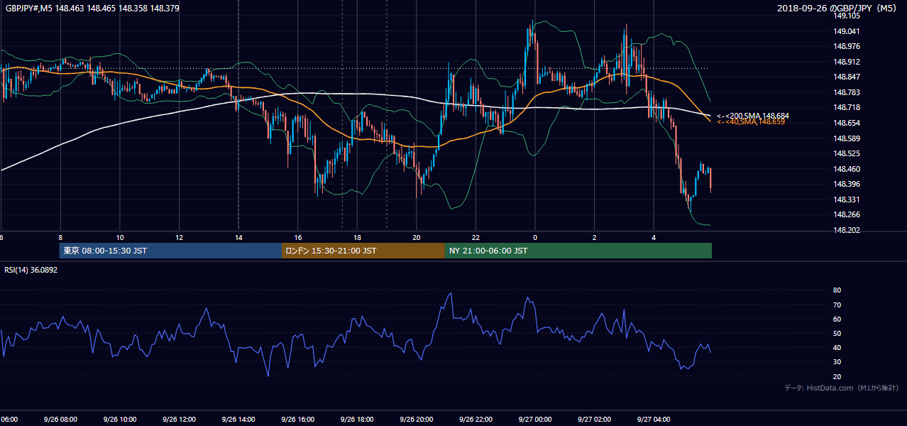Click the 50 level on the RSI scale
Screen dimensions: 907x426
tap(837, 333)
